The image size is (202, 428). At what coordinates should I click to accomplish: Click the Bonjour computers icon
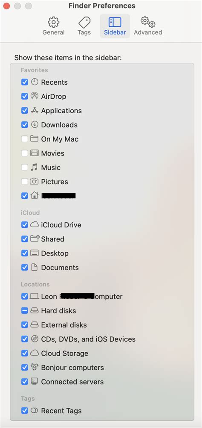pyautogui.click(x=34, y=367)
